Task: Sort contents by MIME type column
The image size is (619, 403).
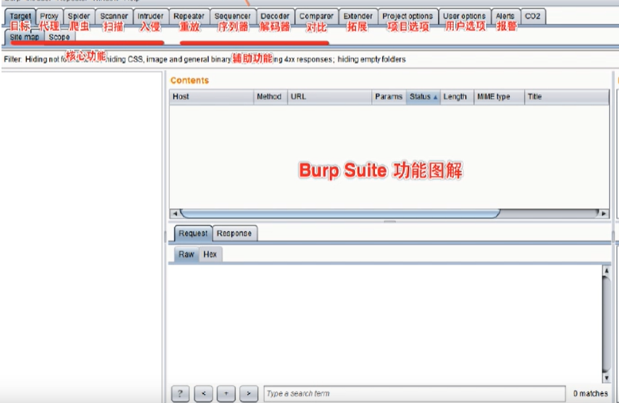Action: (499, 97)
